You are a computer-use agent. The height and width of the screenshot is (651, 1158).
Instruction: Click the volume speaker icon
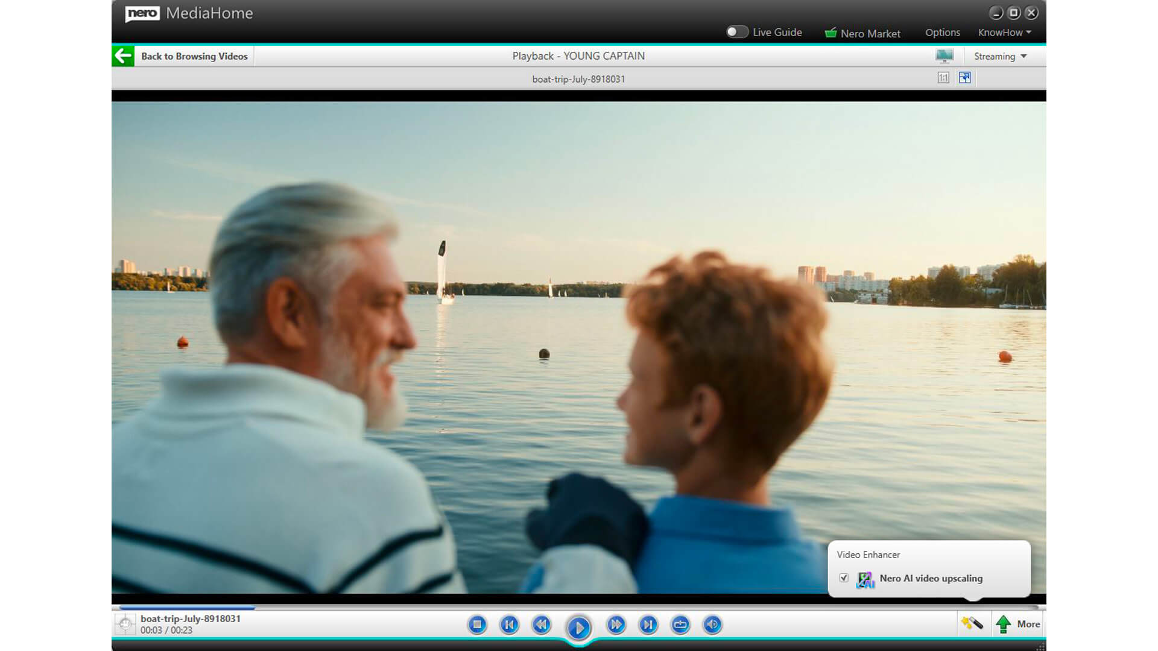tap(712, 624)
